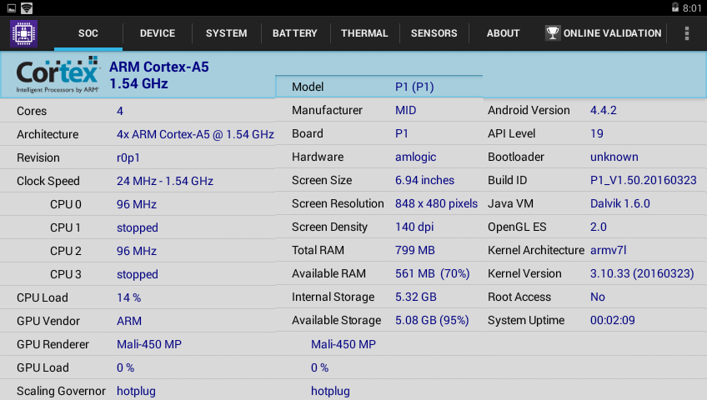This screenshot has height=400, width=707.
Task: Tap the Cores value 4
Action: click(120, 112)
